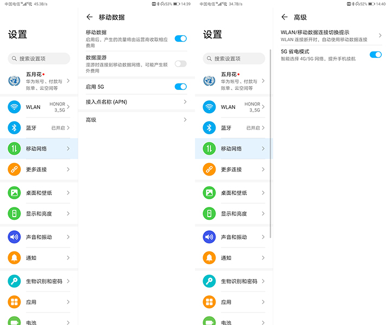This screenshot has width=390, height=325.
Task: Open 蓝牙 icon in left settings list
Action: pyautogui.click(x=14, y=128)
